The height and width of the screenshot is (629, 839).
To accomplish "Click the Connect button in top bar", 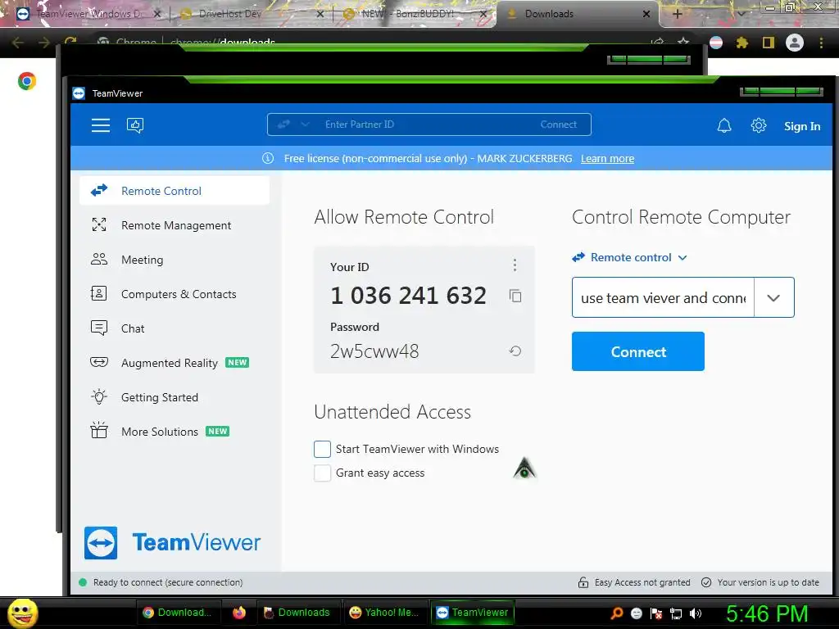I will click(x=558, y=124).
